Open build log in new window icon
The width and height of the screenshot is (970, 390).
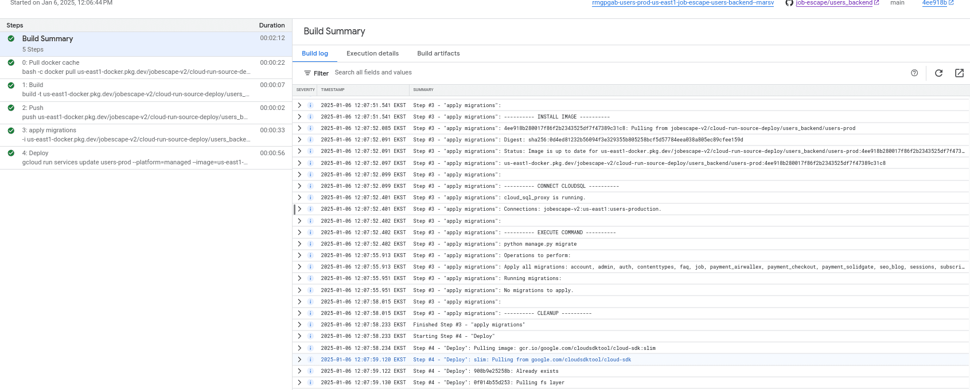click(x=959, y=73)
